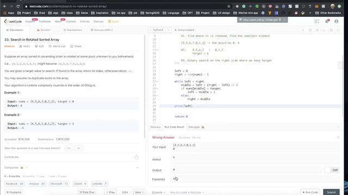Viewport: 348px width, 195px height.
Task: Close the May LeetCoding Challenge banner
Action: pos(284,20)
